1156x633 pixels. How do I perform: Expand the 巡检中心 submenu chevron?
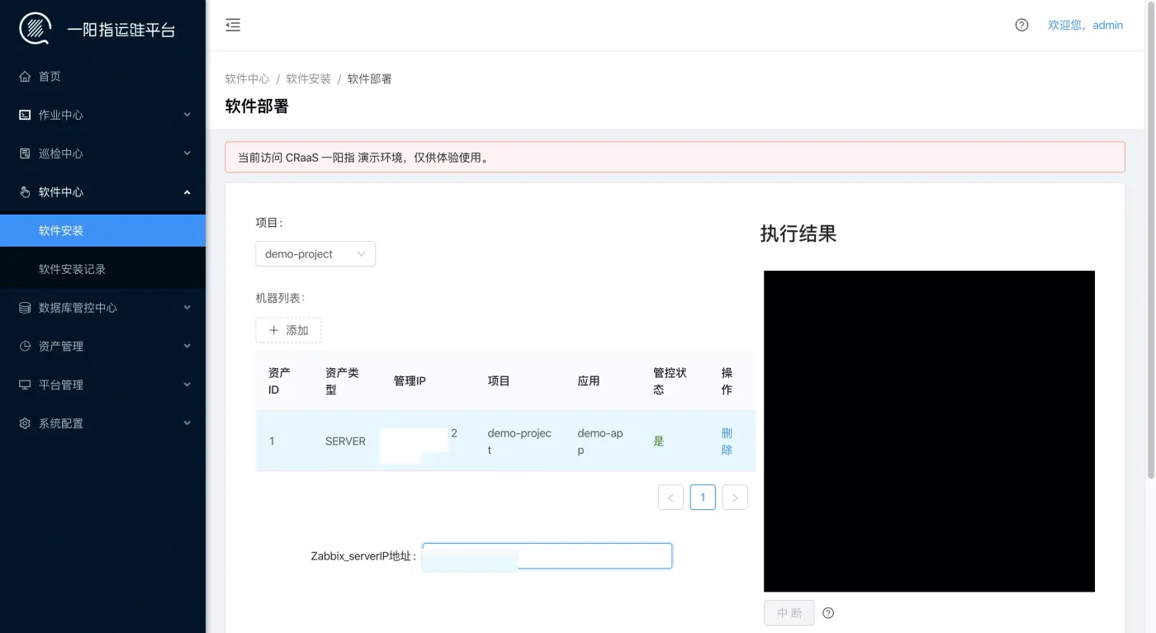tap(187, 154)
